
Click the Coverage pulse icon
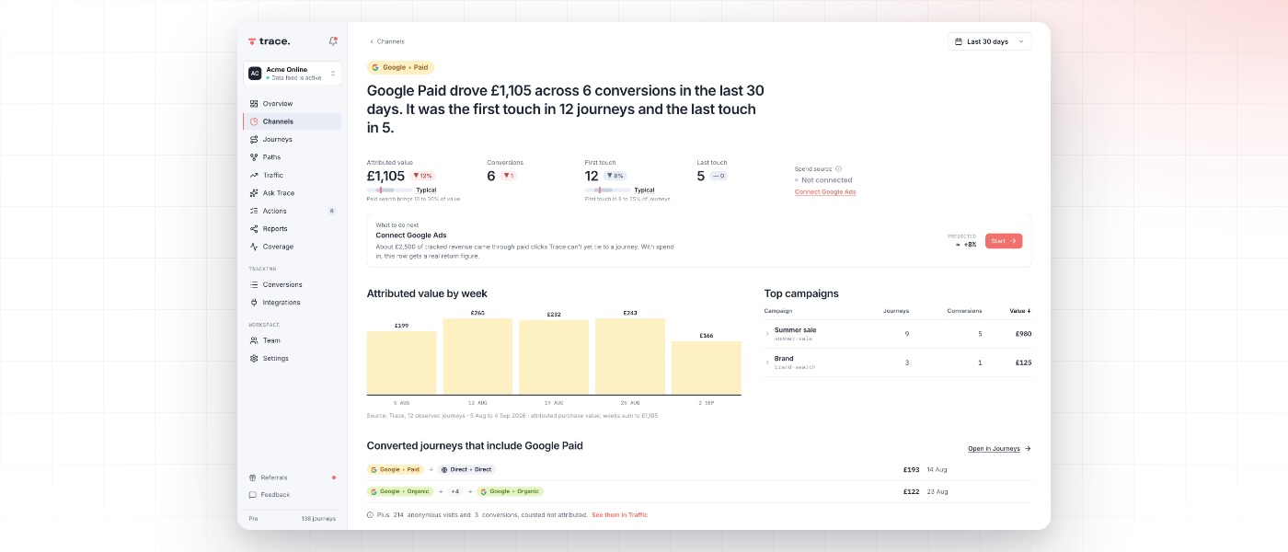pos(254,247)
